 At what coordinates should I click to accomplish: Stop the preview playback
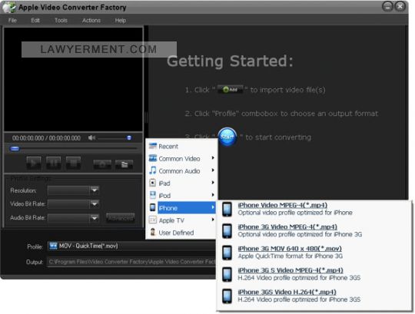pyautogui.click(x=73, y=163)
